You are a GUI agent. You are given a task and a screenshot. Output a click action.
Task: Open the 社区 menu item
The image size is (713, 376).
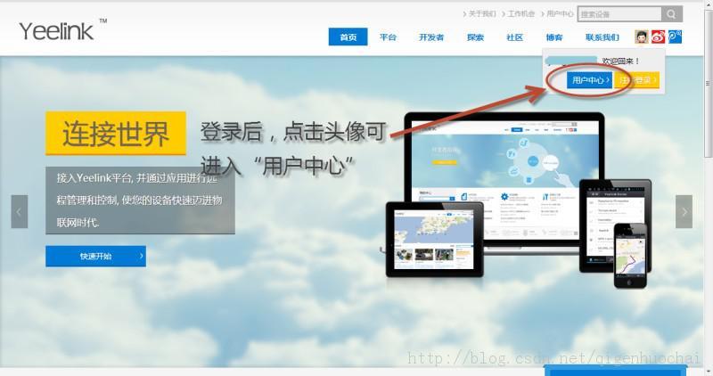[515, 37]
